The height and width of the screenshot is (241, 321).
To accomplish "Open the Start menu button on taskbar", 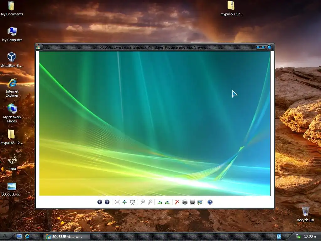I will (5, 236).
